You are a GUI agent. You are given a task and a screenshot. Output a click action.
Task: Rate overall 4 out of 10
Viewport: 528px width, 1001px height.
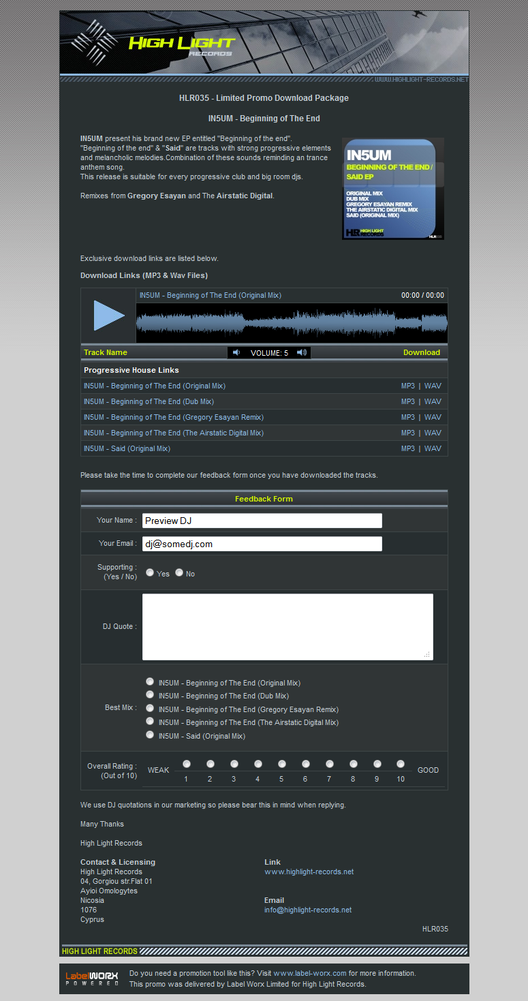(258, 764)
